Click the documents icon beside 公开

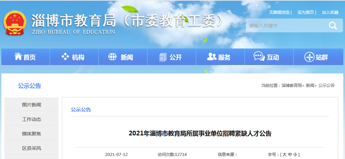(163, 57)
